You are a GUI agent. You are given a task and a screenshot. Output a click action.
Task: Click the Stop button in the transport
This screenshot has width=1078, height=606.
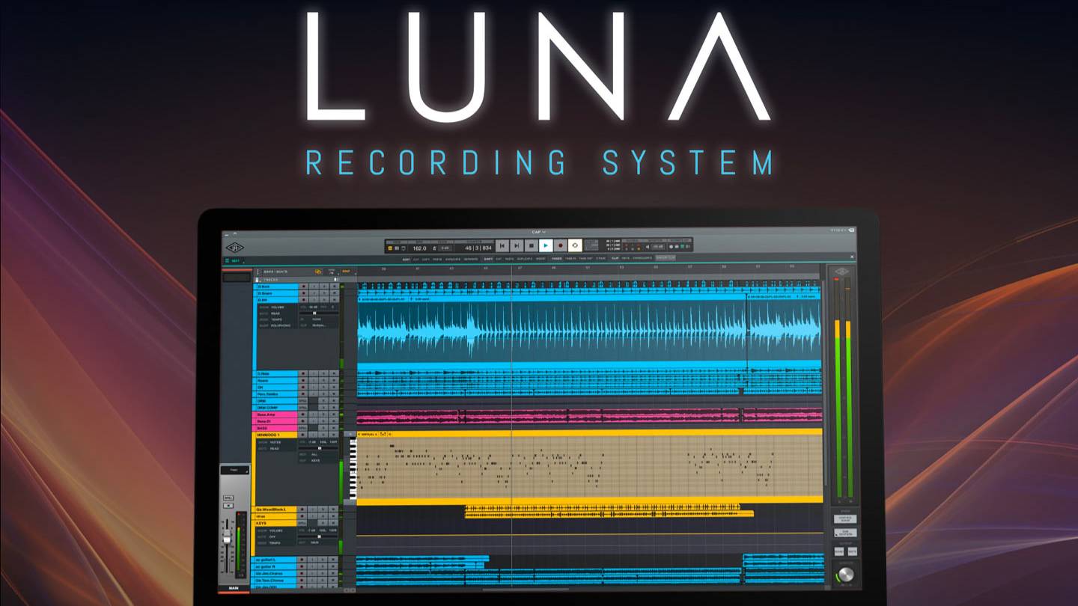click(x=531, y=245)
